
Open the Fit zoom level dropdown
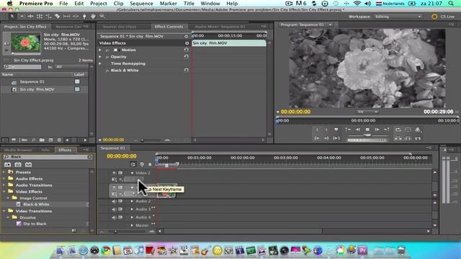click(367, 112)
